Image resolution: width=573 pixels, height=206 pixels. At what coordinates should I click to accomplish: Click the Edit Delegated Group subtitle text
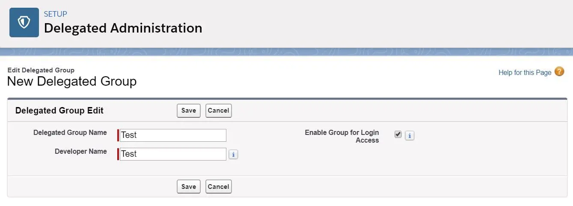tap(41, 70)
